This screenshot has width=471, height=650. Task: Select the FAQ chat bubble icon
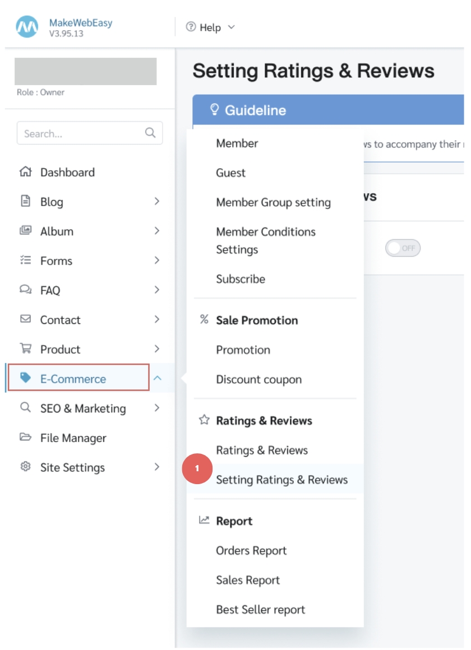click(x=25, y=290)
